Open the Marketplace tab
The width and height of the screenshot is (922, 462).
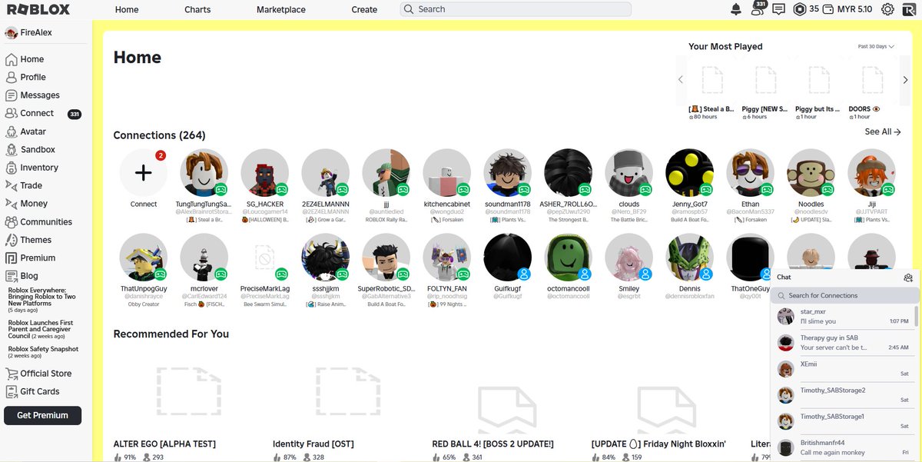[280, 9]
